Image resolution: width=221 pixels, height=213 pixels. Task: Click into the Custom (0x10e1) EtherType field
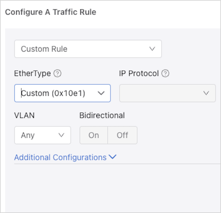(53, 93)
